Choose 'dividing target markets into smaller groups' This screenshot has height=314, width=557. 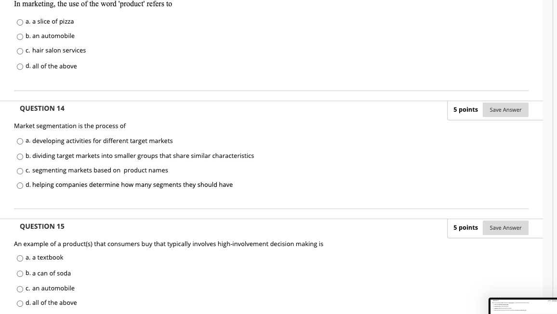coord(20,157)
